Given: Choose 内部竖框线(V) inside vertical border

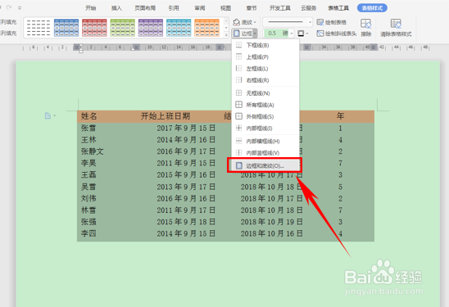Looking at the screenshot, I should tap(265, 153).
